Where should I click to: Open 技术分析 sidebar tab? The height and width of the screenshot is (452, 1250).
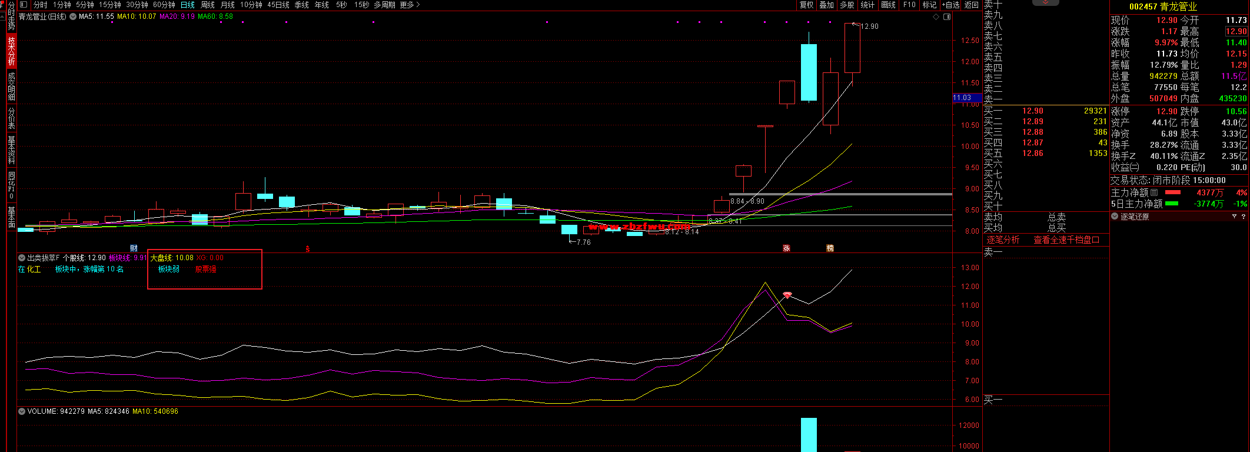11,52
